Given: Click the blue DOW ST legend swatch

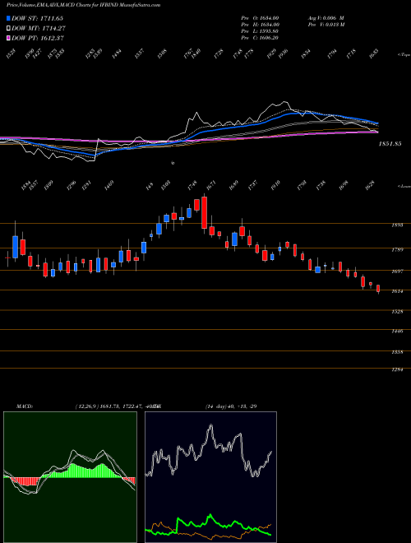Looking at the screenshot, I should [8, 18].
